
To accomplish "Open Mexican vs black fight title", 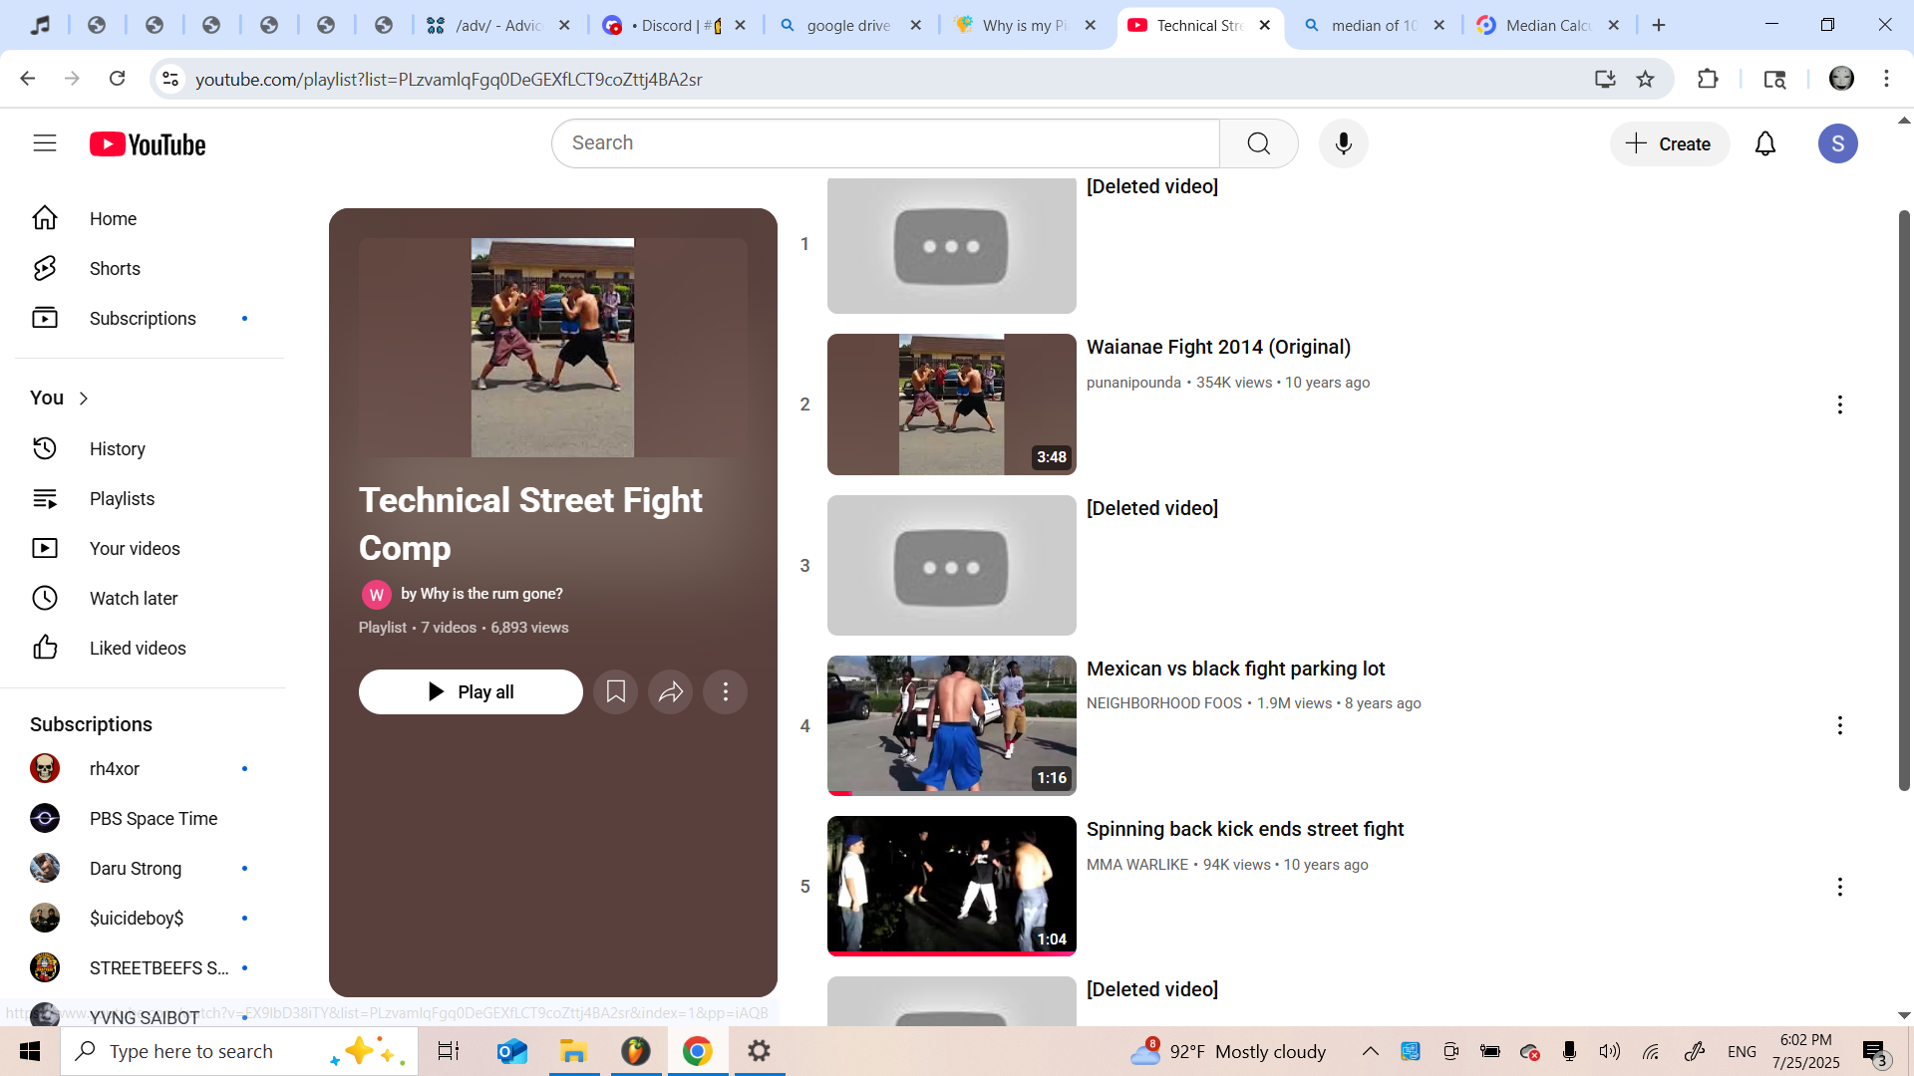I will pyautogui.click(x=1235, y=669).
